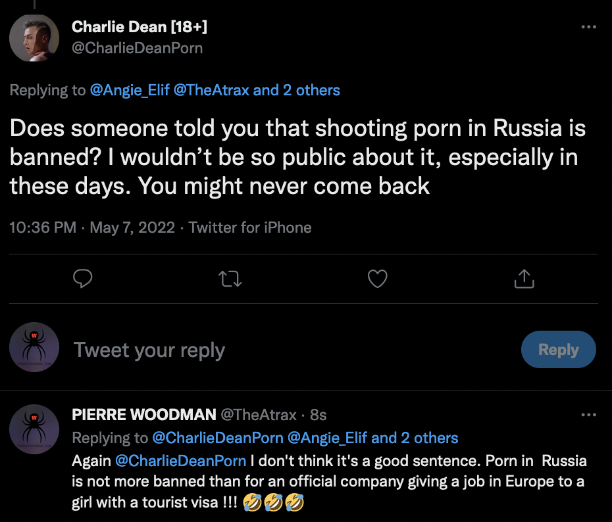
Task: Like the tweet with the heart icon
Action: click(377, 279)
